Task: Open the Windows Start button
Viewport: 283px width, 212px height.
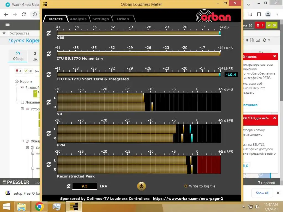Action: [7, 206]
